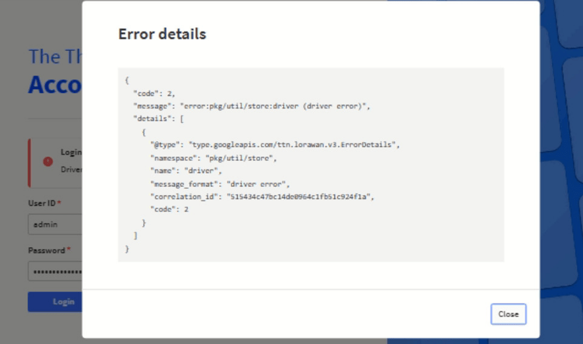This screenshot has height=344, width=583.
Task: Click the Account heading behind the dialog
Action: (55, 85)
